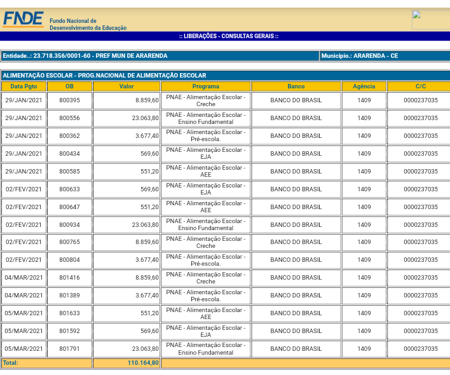This screenshot has height=375, width=450.
Task: Select OB number 800804
Action: [x=69, y=260]
